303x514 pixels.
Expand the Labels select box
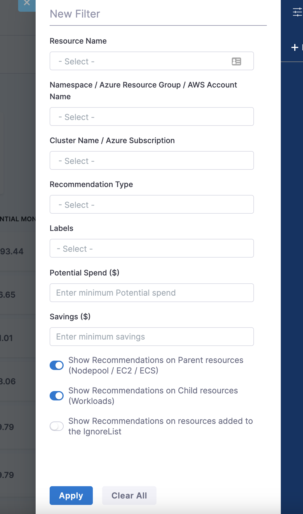coord(151,249)
